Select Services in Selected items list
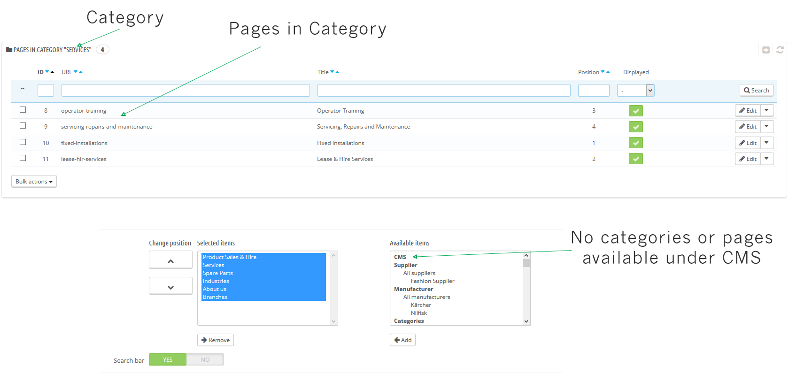The image size is (797, 374). pyautogui.click(x=263, y=265)
